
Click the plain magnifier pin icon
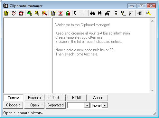click(116, 13)
